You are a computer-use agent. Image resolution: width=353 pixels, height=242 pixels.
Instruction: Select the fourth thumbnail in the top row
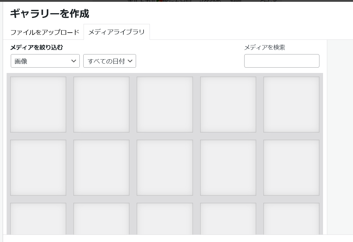[x=228, y=104]
